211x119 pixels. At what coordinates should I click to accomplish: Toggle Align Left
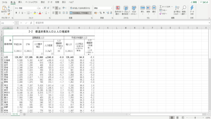(53, 13)
